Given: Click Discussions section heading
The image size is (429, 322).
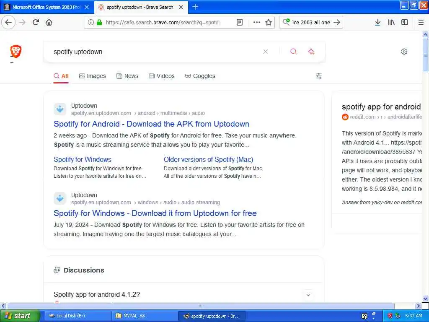Looking at the screenshot, I should click(84, 270).
